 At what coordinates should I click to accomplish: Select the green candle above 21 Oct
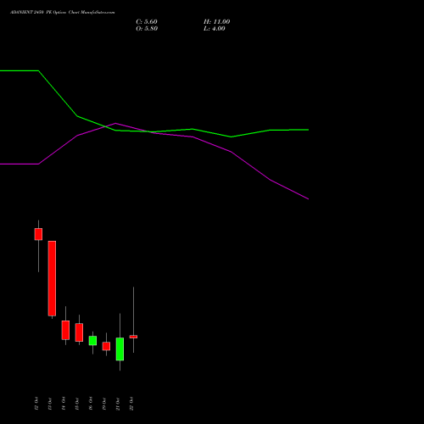120,349
